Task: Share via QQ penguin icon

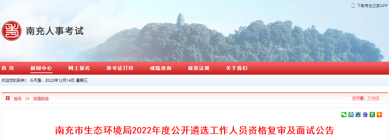Action: 358,115
